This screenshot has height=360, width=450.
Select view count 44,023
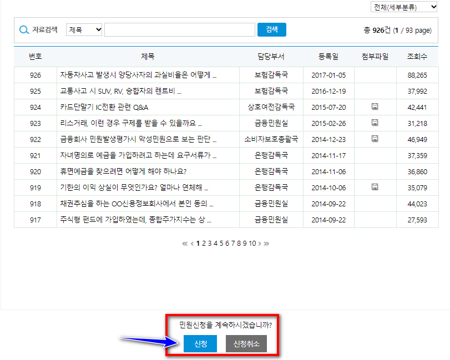(x=417, y=204)
